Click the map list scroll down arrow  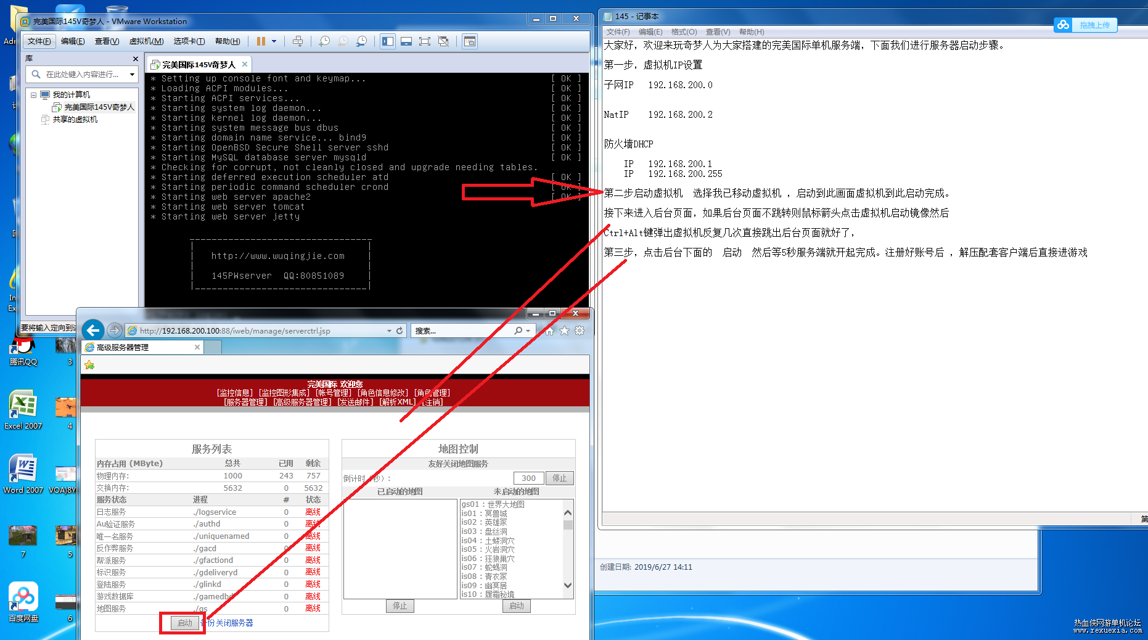pos(568,586)
